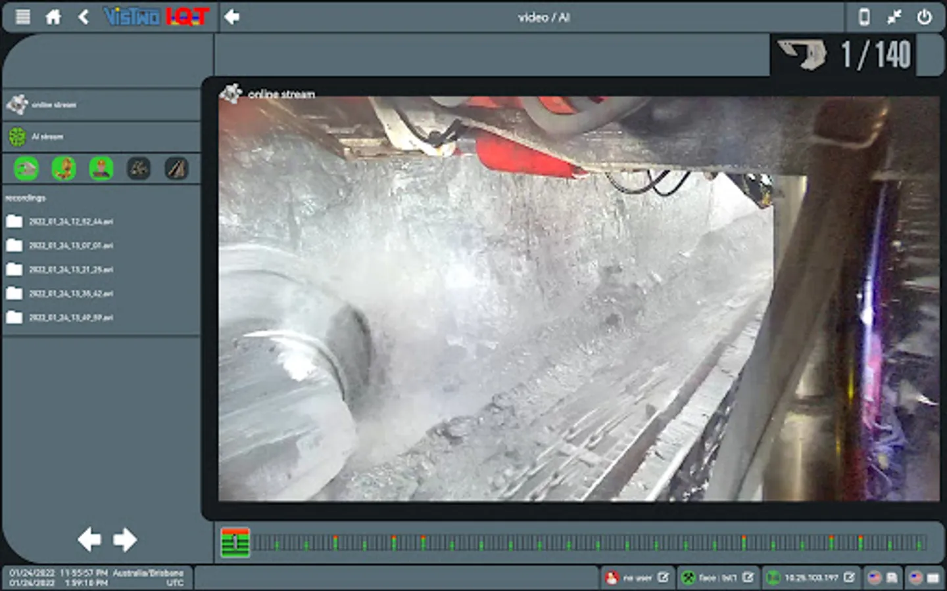Click the live video stream view

(579, 299)
